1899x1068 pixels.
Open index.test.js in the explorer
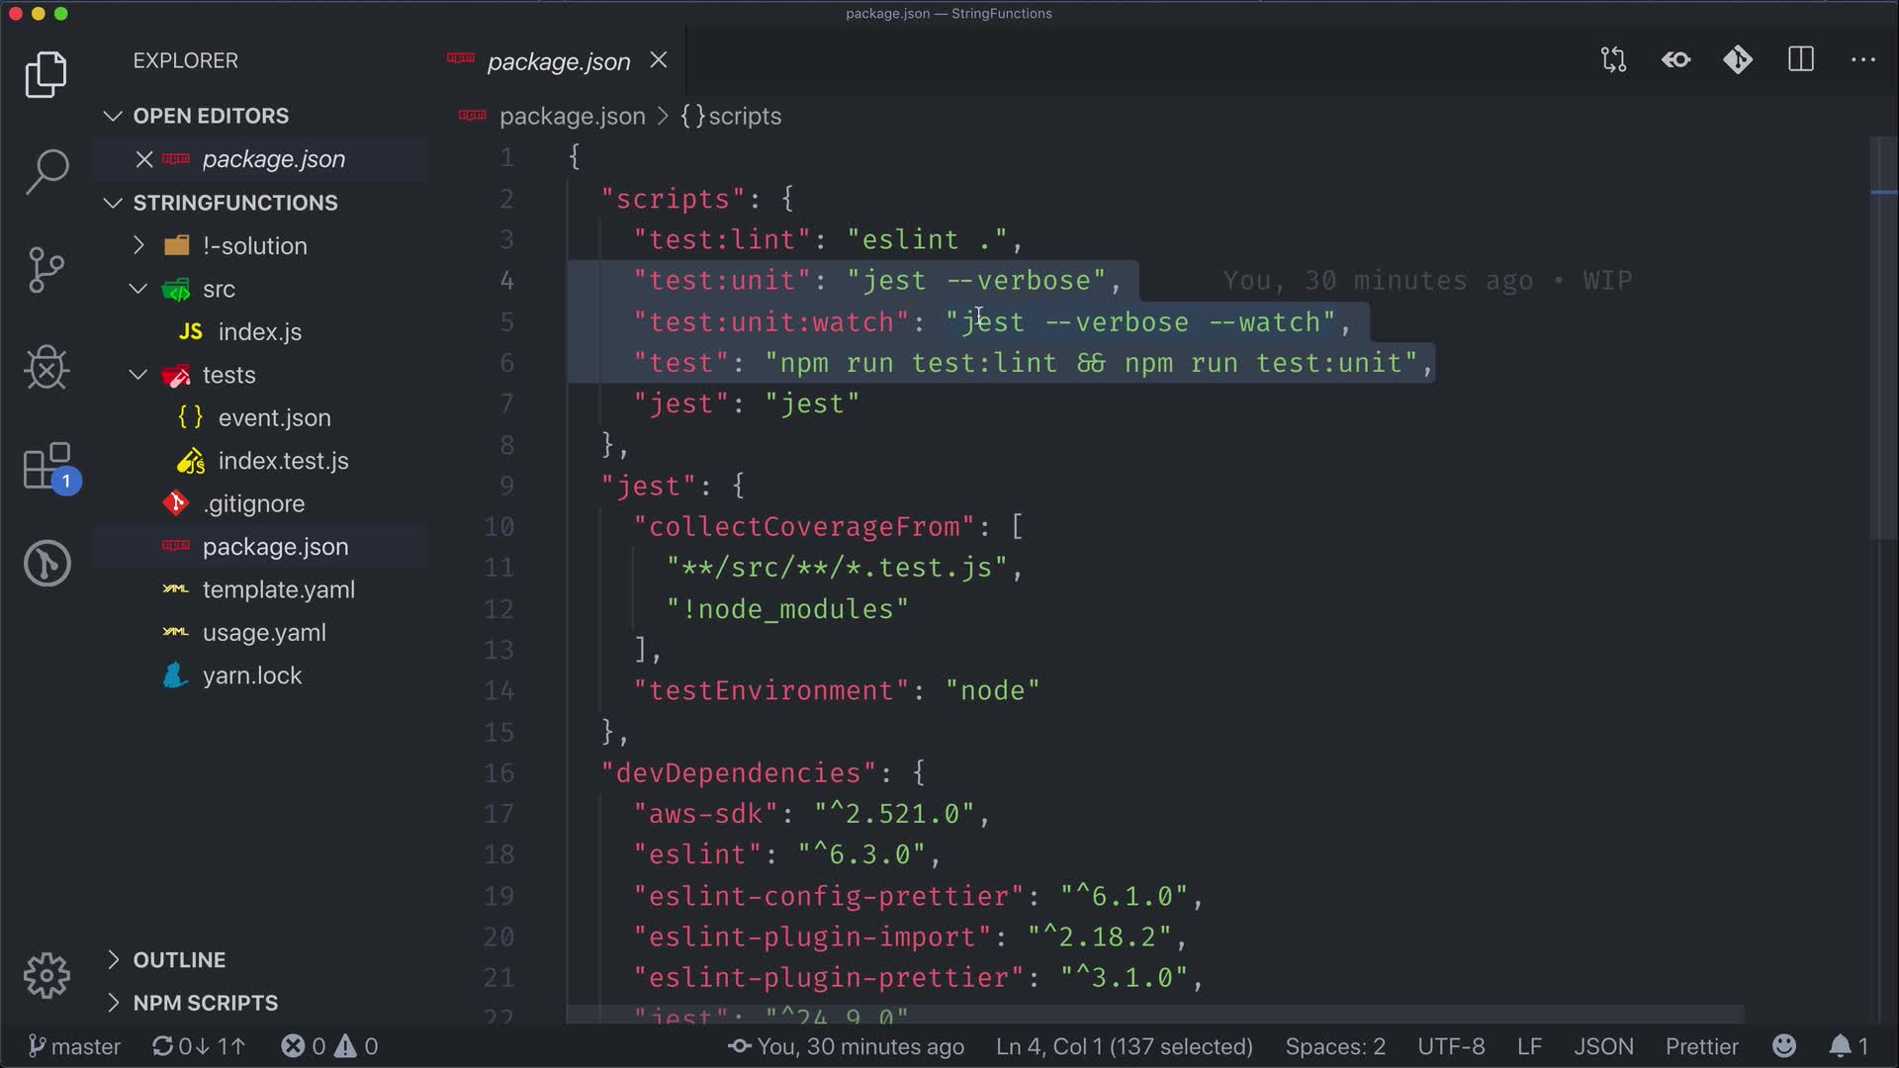[283, 461]
